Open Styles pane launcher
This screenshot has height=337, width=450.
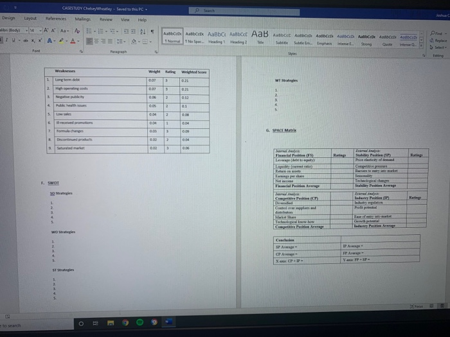(x=424, y=55)
